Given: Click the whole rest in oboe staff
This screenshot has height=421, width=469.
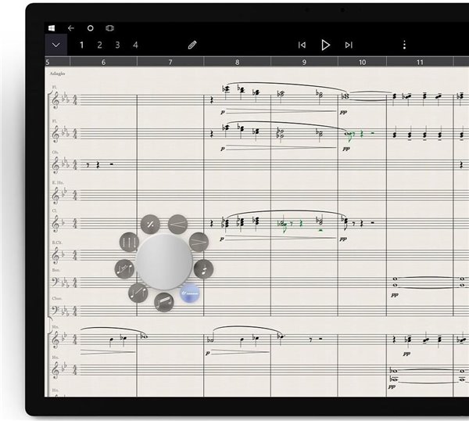Looking at the screenshot, I should pyautogui.click(x=112, y=164).
